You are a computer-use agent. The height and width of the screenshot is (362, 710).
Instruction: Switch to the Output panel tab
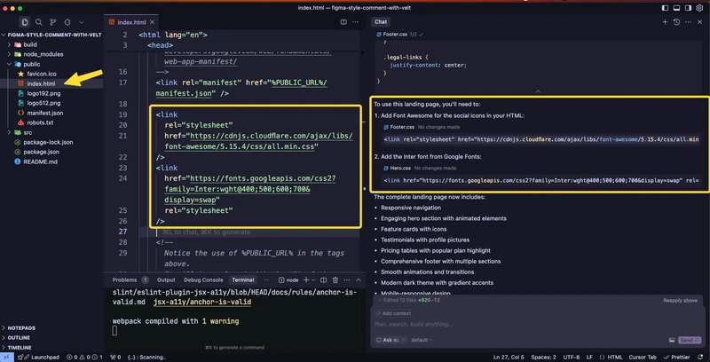click(166, 279)
